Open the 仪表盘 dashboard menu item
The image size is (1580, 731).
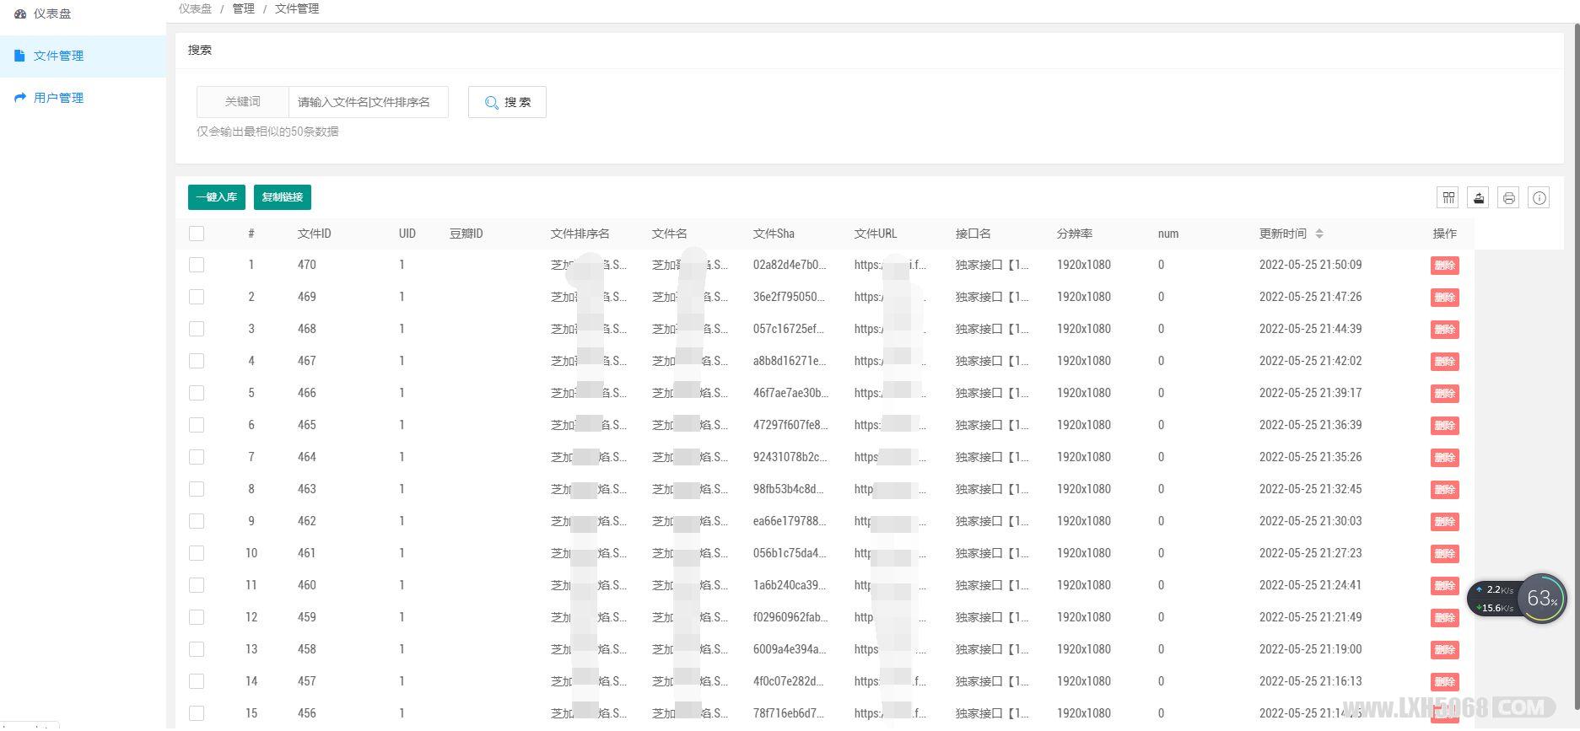click(x=51, y=13)
